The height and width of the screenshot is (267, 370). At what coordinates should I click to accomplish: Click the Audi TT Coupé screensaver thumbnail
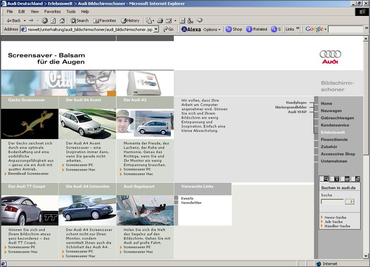tap(30, 211)
